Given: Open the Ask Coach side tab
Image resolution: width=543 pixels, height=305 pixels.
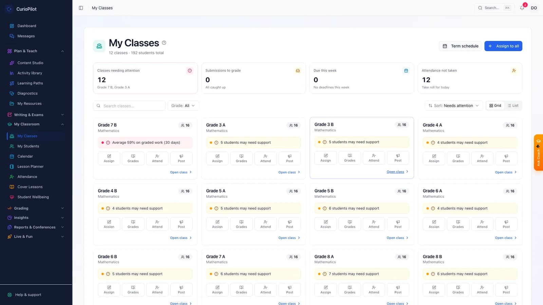Looking at the screenshot, I should (538, 152).
